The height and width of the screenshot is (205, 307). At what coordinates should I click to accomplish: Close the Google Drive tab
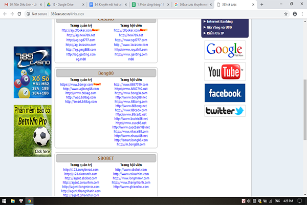(x=83, y=5)
